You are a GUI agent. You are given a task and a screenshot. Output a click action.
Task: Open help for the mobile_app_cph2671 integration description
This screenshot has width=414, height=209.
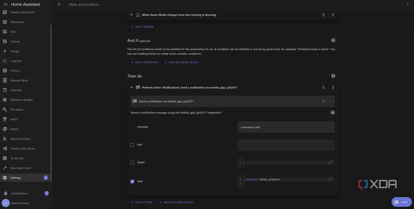click(333, 112)
